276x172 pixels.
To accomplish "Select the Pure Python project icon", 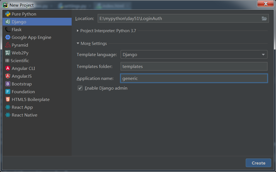I will 8,14.
